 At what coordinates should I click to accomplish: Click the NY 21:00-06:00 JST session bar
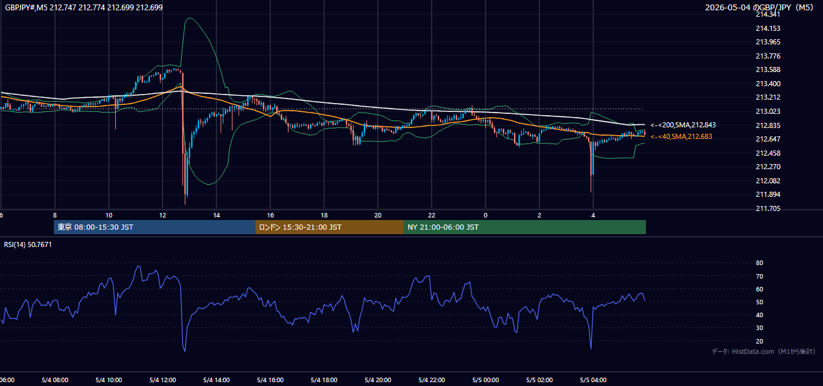pyautogui.click(x=525, y=227)
